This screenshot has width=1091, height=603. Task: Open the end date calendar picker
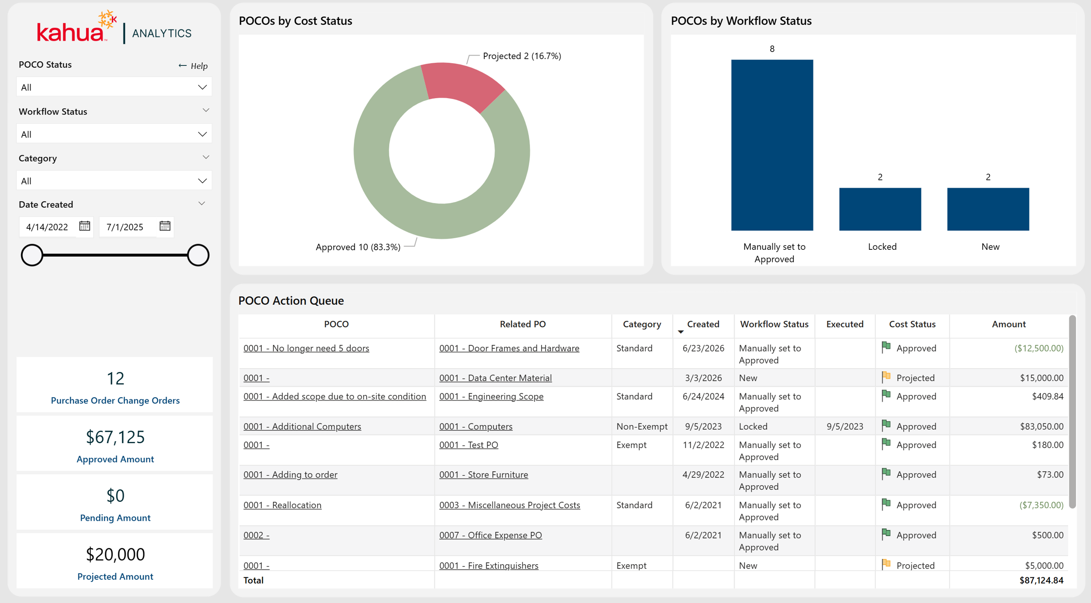point(165,226)
